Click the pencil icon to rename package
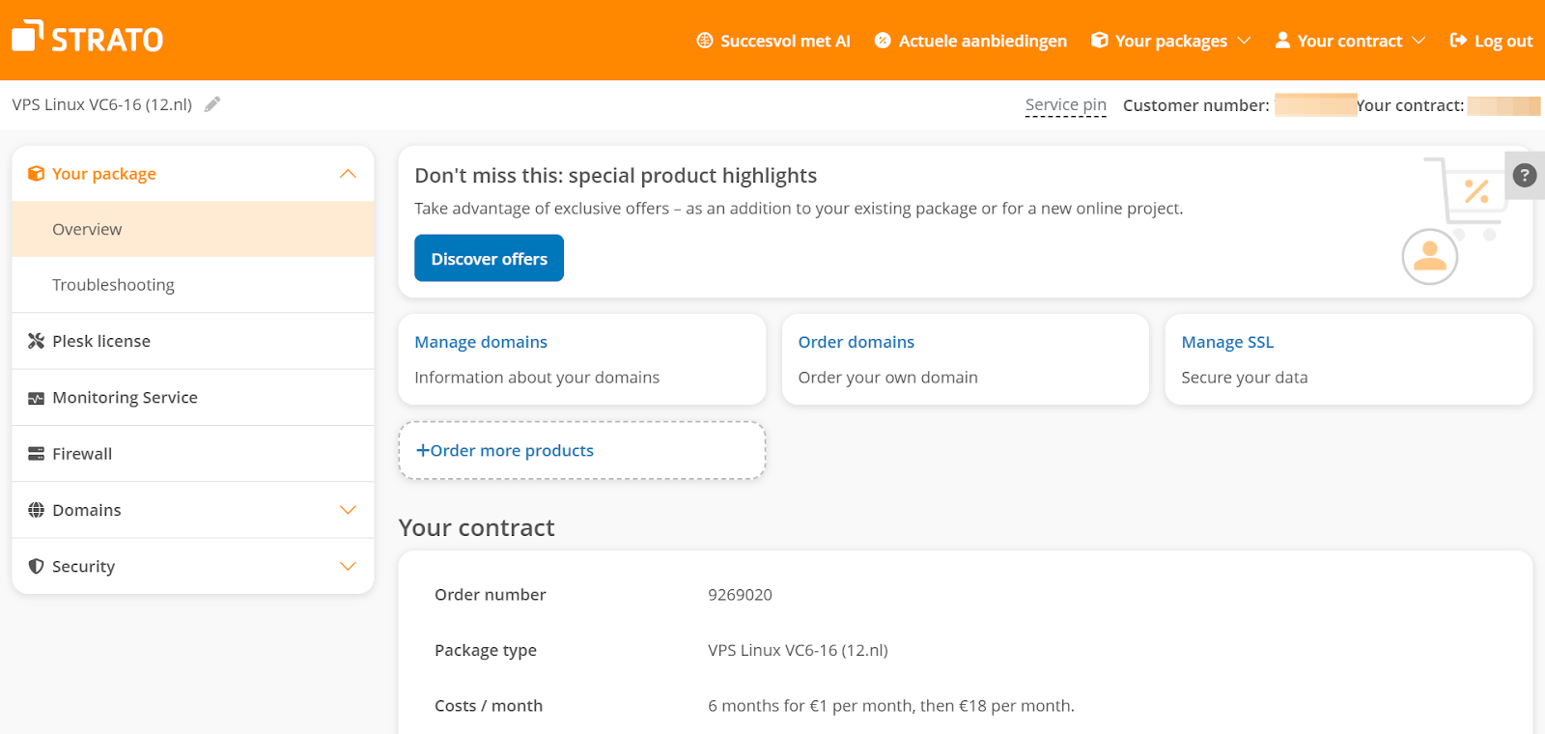The height and width of the screenshot is (734, 1545). 212,104
